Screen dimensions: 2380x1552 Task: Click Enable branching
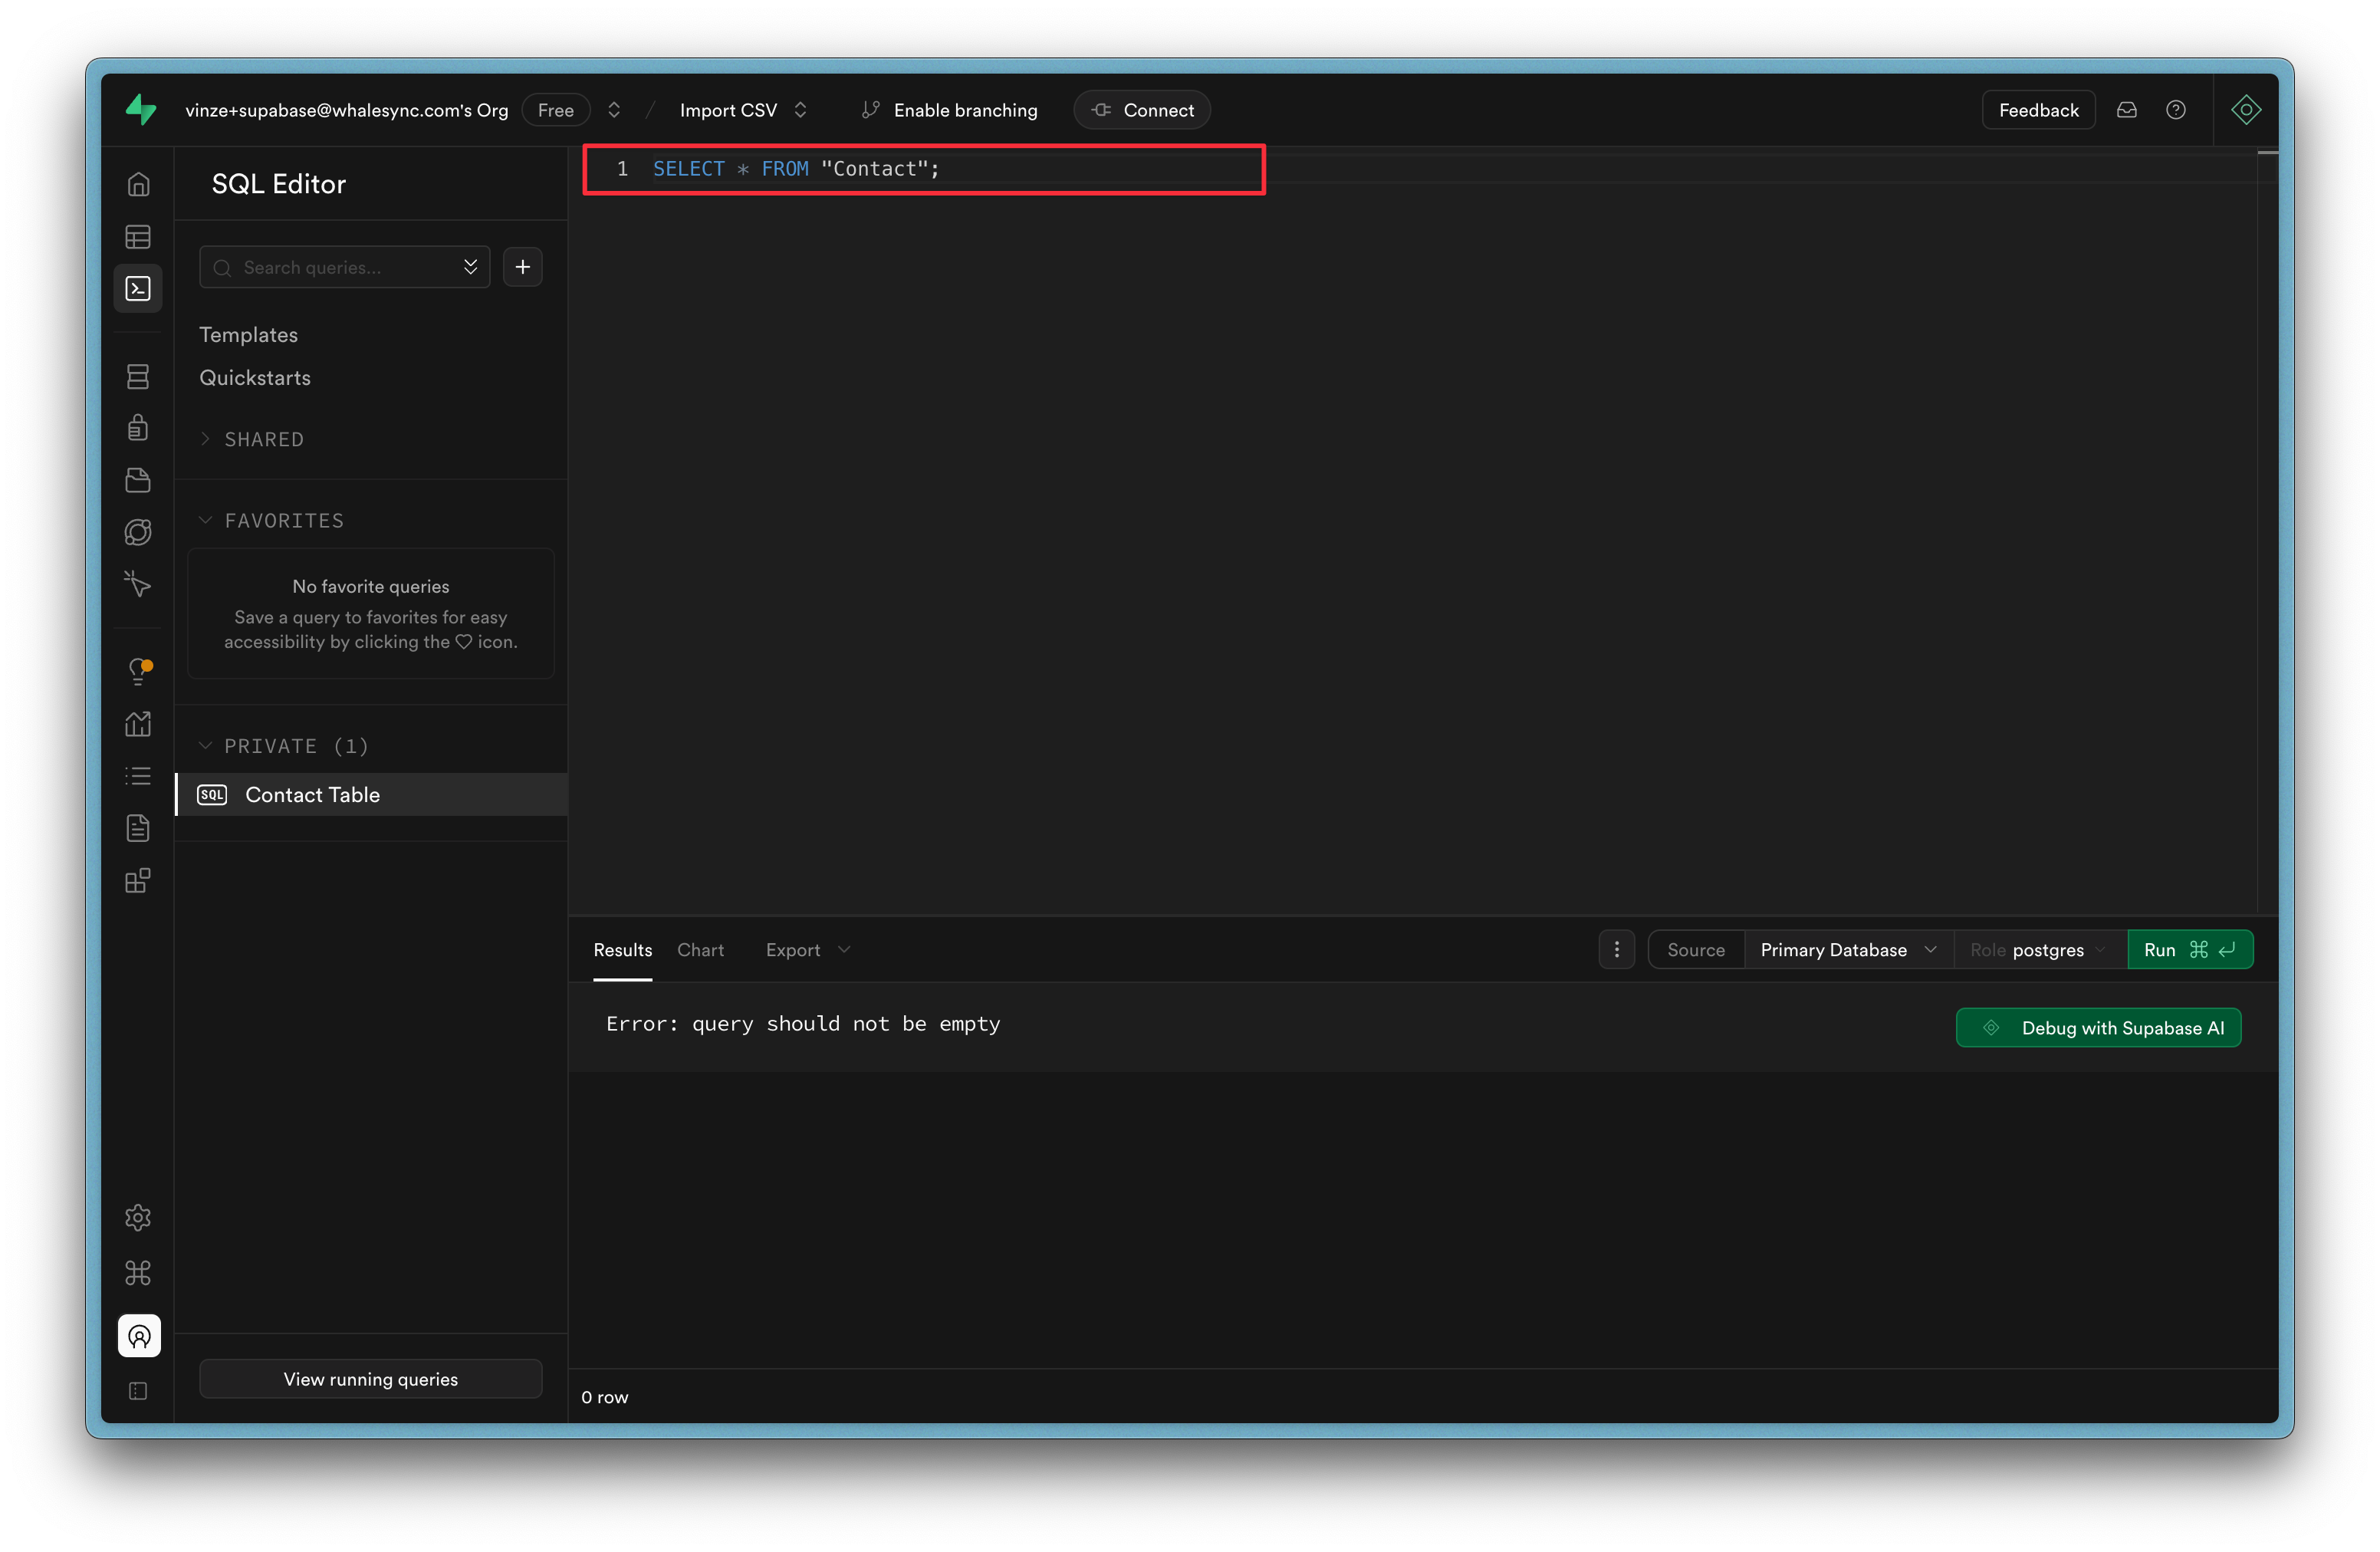[x=950, y=110]
